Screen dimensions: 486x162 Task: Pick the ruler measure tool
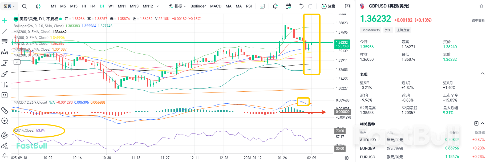click(5, 110)
